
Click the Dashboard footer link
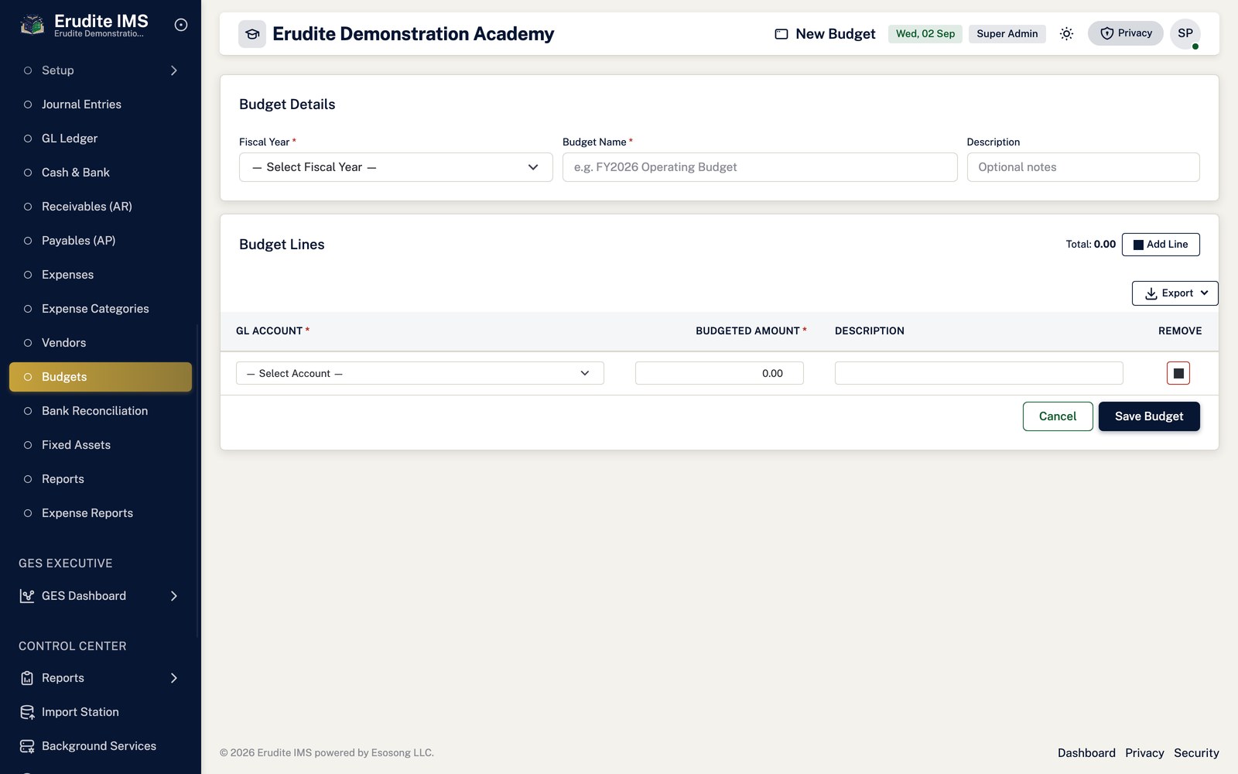pyautogui.click(x=1086, y=753)
